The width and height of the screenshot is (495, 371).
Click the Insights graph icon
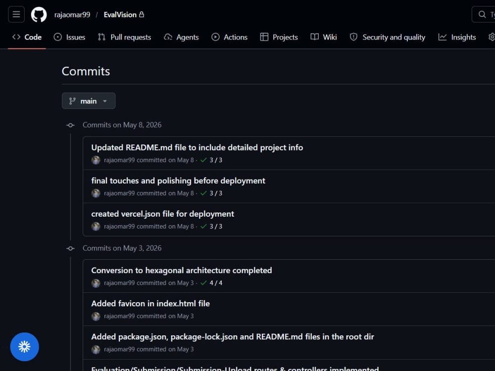[x=443, y=37]
